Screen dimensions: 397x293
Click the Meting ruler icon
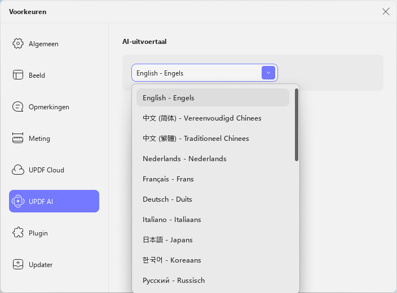point(17,138)
